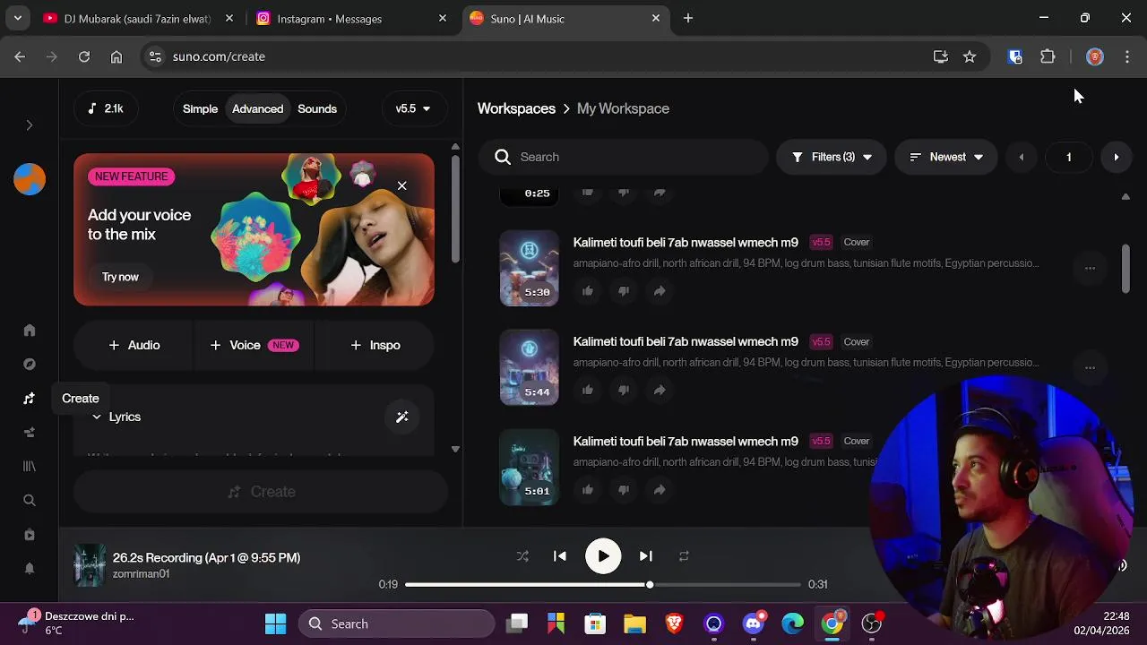Play the 5:01 song thumbnail
Viewport: 1147px width, 645px height.
(529, 467)
